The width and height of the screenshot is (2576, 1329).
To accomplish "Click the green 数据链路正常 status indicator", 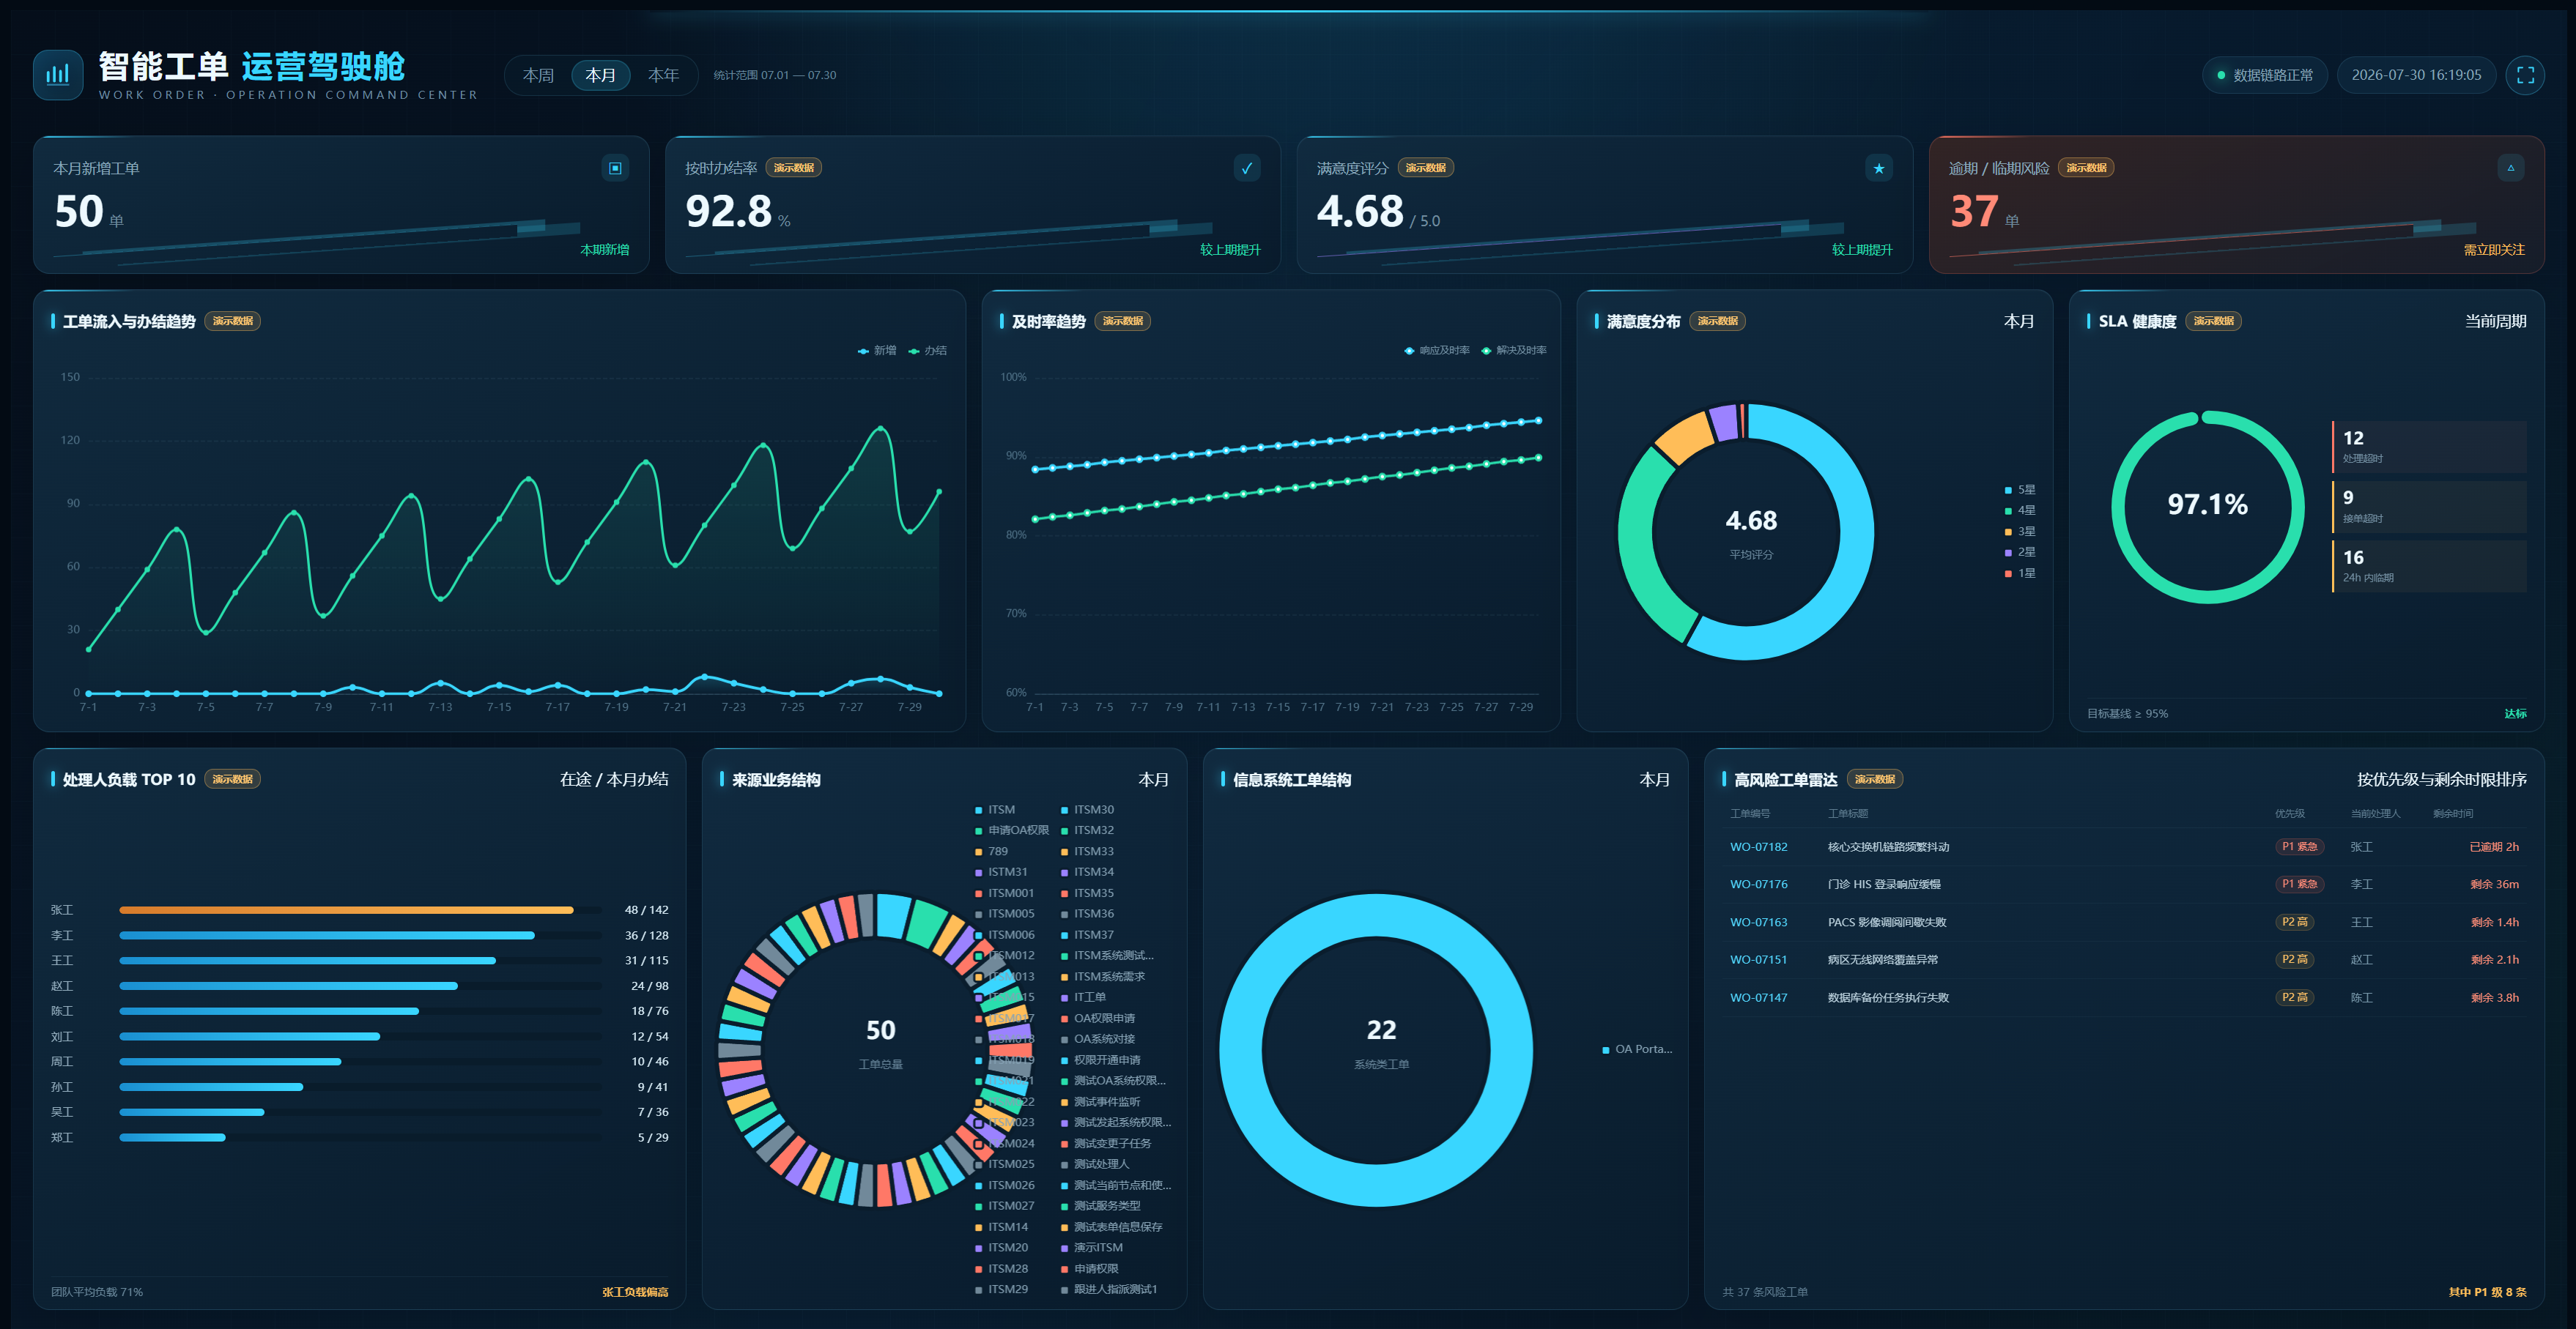I will 2264,75.
